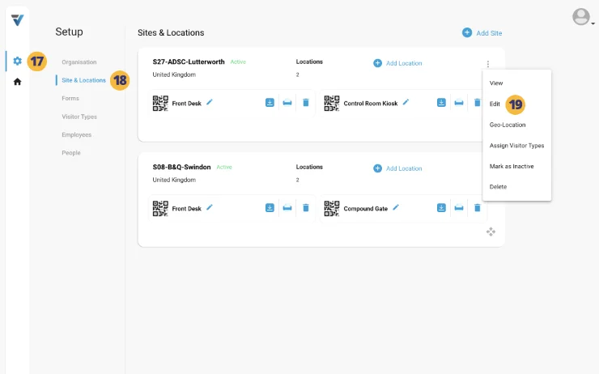
Task: Choose Edit from the site context menu
Action: click(495, 104)
